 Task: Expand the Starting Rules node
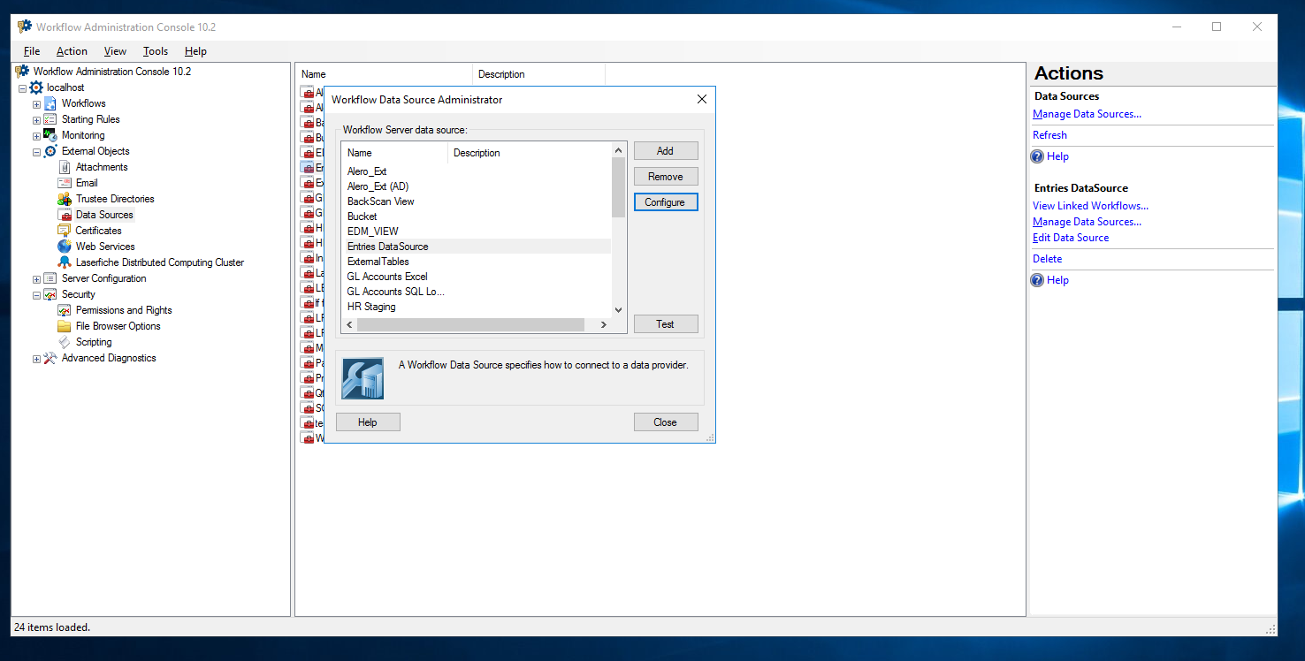tap(36, 120)
